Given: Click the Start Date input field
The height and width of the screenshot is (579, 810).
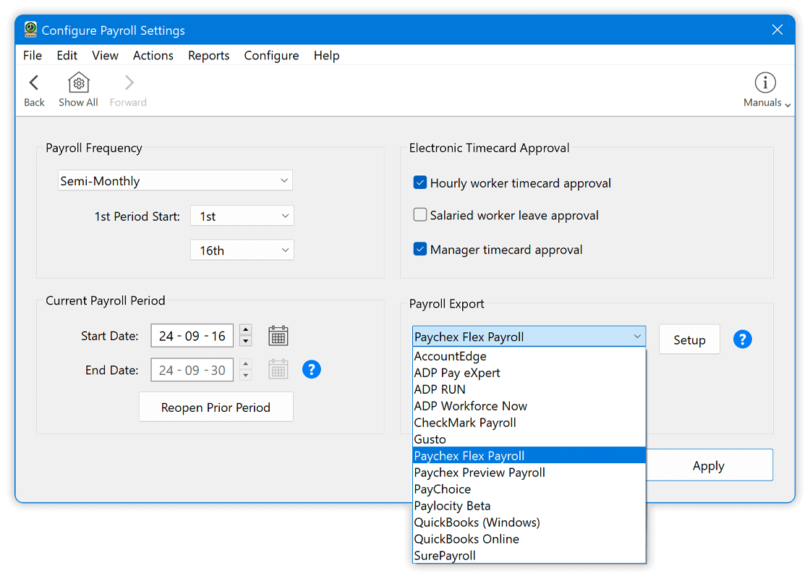Looking at the screenshot, I should [192, 336].
